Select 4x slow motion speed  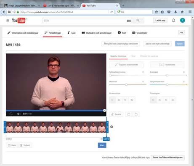pyautogui.click(x=125, y=100)
